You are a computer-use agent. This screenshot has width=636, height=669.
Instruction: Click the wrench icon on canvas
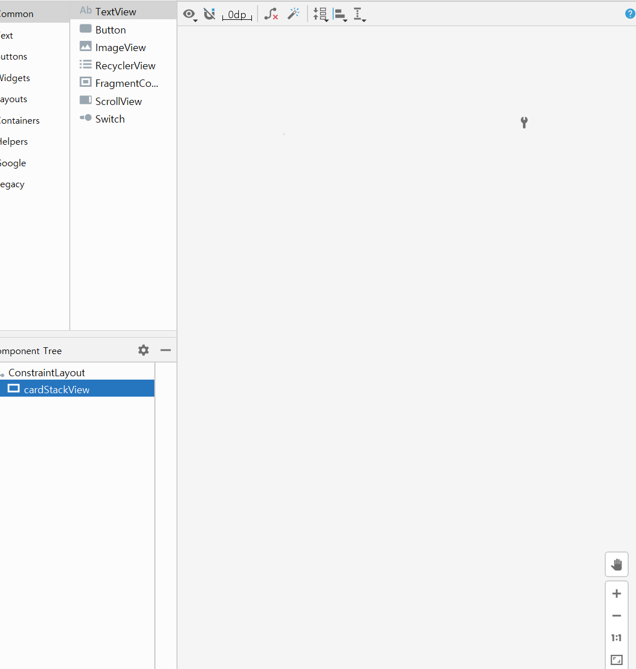click(524, 123)
